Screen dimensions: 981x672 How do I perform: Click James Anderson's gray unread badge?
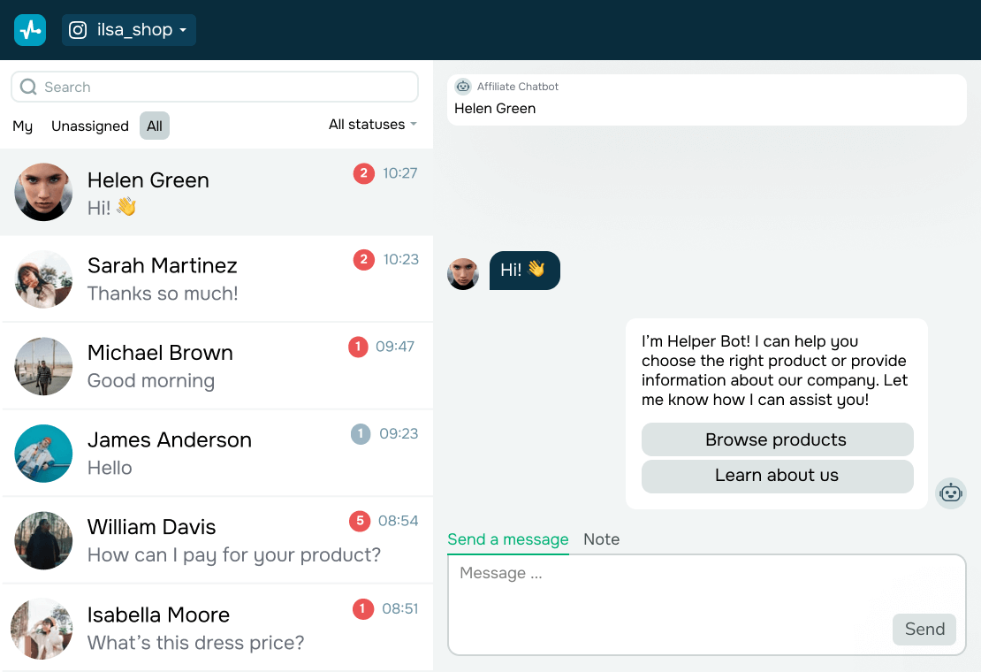(361, 434)
